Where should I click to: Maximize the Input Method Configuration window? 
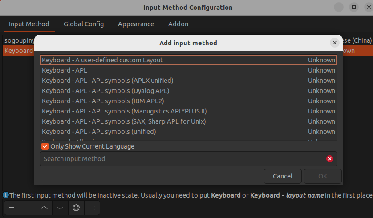[354, 7]
